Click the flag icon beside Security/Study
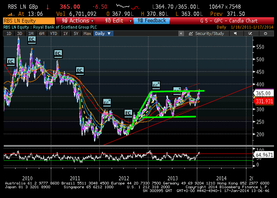This screenshot has height=198, width=277. [235, 33]
